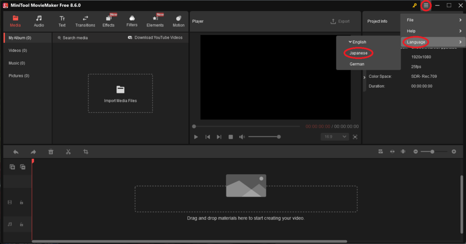Click the Crop tool icon

(x=86, y=152)
